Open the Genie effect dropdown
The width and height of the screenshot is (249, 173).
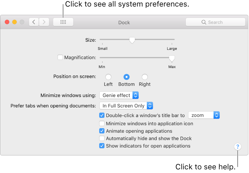[119, 95]
